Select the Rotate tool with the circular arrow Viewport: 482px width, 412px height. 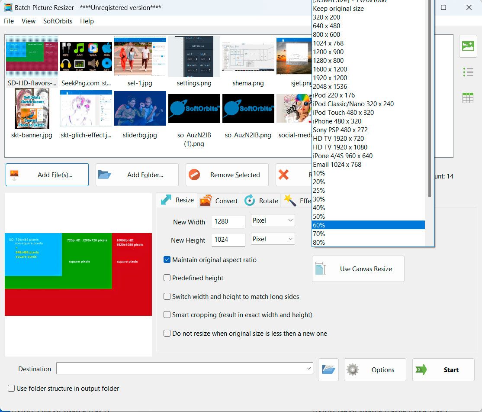tap(261, 201)
